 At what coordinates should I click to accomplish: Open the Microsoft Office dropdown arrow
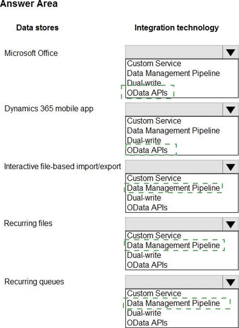point(230,53)
